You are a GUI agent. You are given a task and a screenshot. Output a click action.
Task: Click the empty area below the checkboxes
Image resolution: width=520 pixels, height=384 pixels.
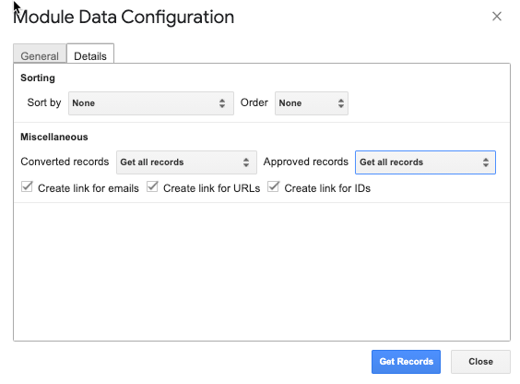tap(262, 271)
